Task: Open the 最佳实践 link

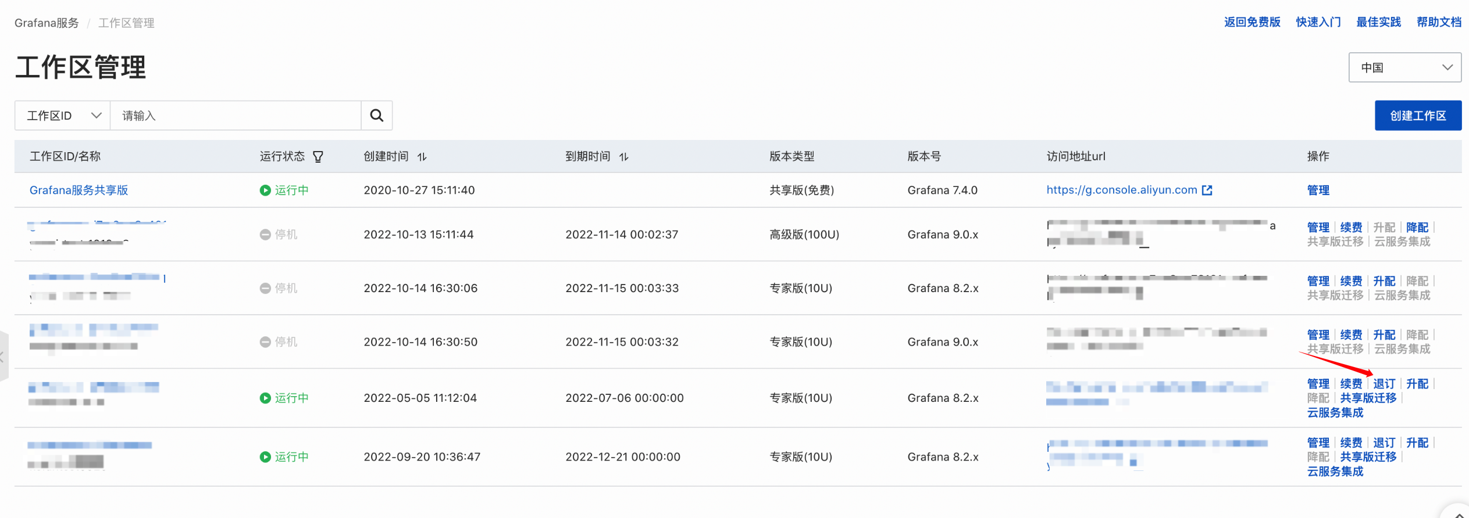Action: pyautogui.click(x=1378, y=22)
